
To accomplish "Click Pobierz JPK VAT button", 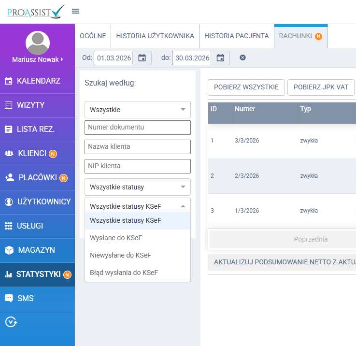I will click(x=321, y=87).
